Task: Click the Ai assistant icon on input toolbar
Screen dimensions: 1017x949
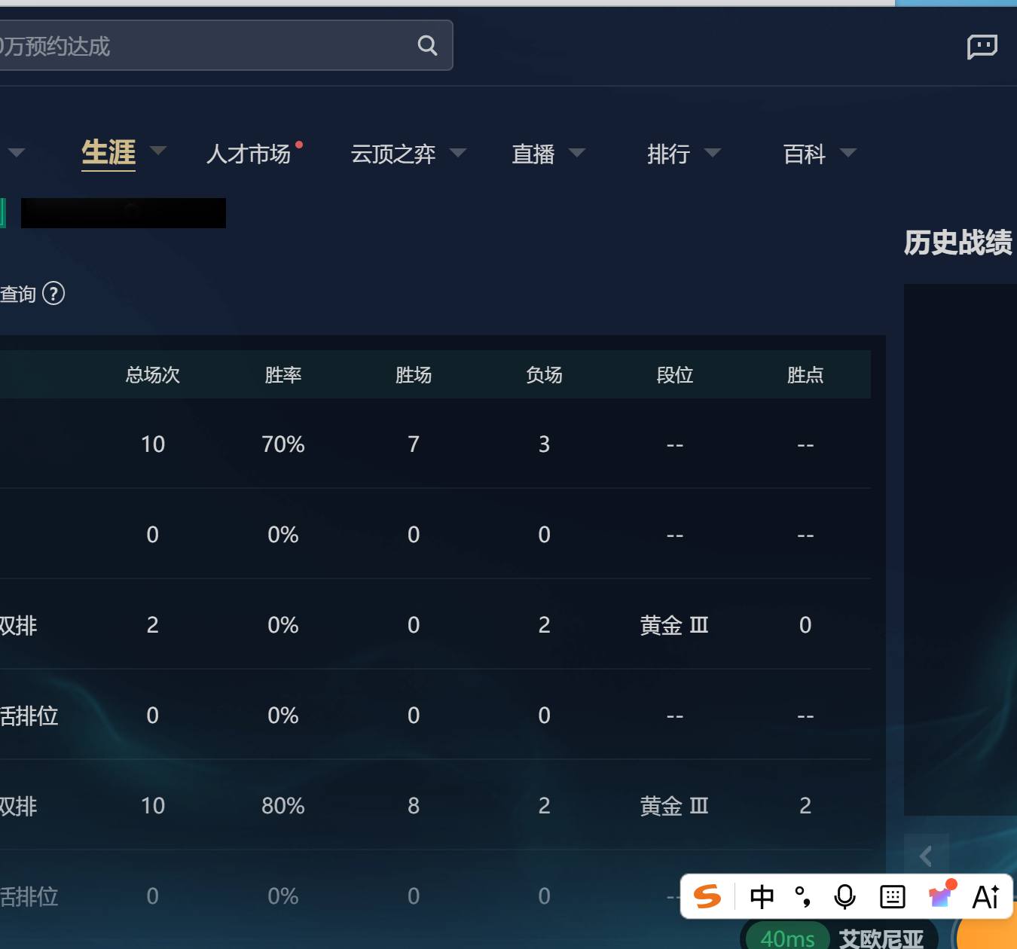Action: [984, 896]
